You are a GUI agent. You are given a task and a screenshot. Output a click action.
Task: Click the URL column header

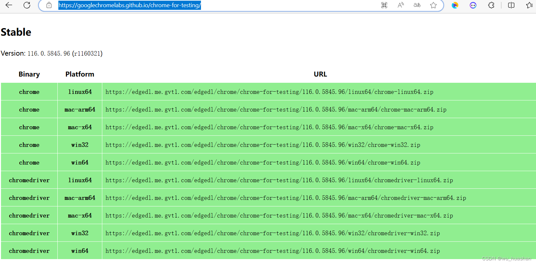(320, 74)
